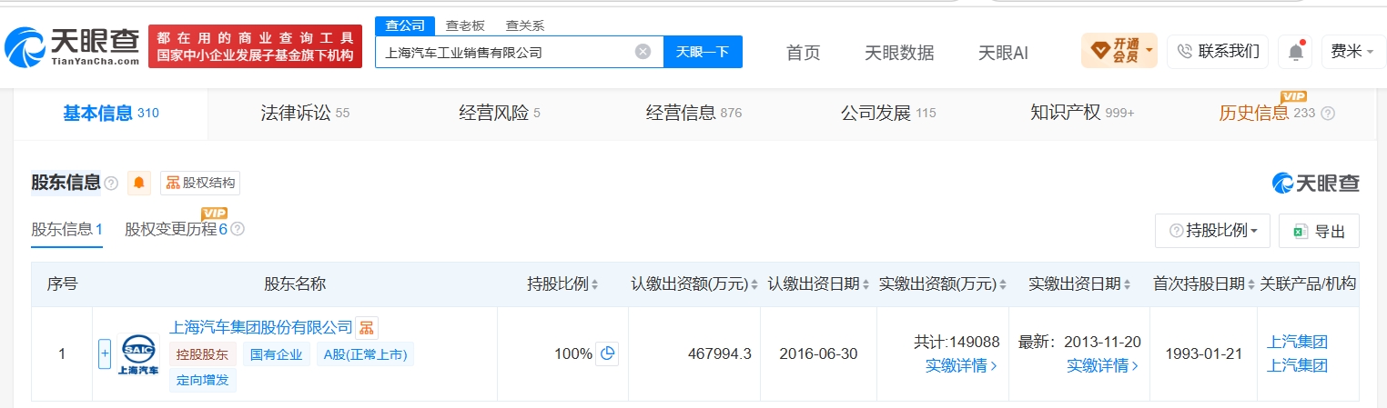The width and height of the screenshot is (1387, 408).
Task: Open notifications via the bell icon in header
Action: 1295,52
